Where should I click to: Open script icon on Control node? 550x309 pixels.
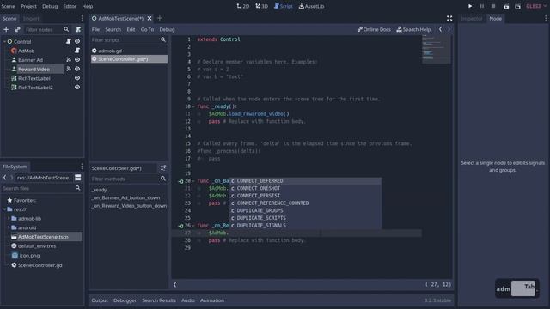pyautogui.click(x=69, y=41)
